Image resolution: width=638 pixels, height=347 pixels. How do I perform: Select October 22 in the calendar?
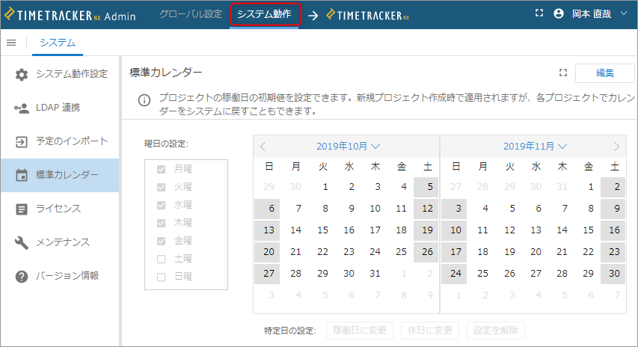(x=322, y=252)
